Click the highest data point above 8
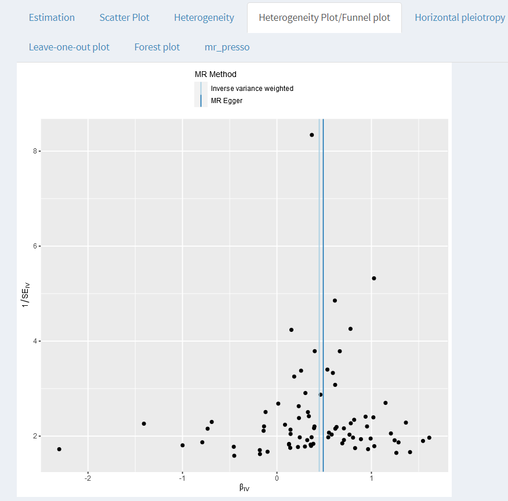The height and width of the screenshot is (501, 508). (x=311, y=135)
